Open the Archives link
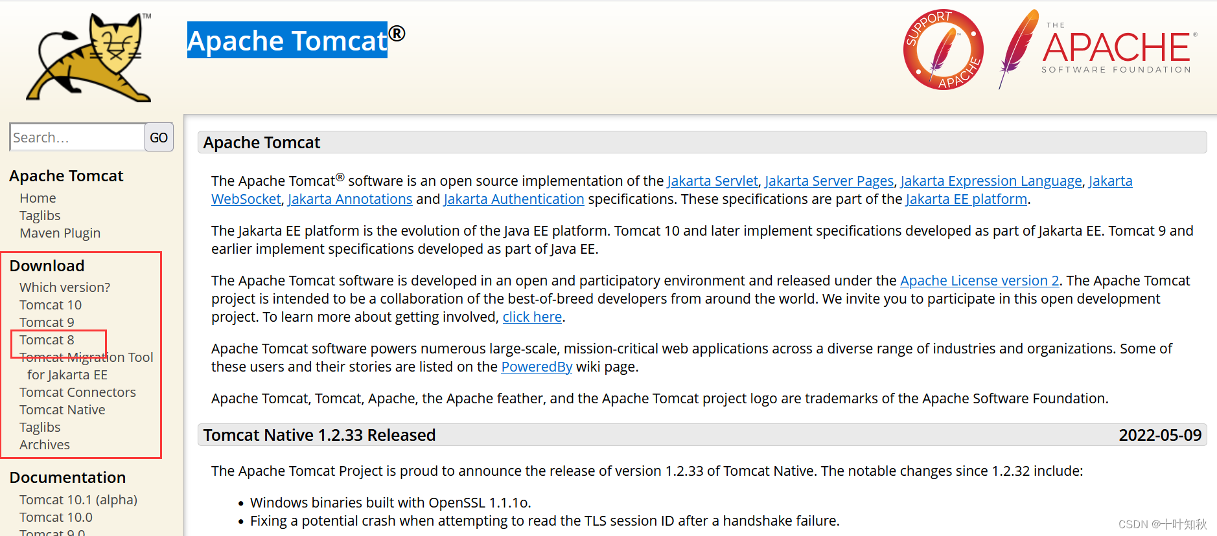Screen dimensions: 1217x536 (x=45, y=445)
